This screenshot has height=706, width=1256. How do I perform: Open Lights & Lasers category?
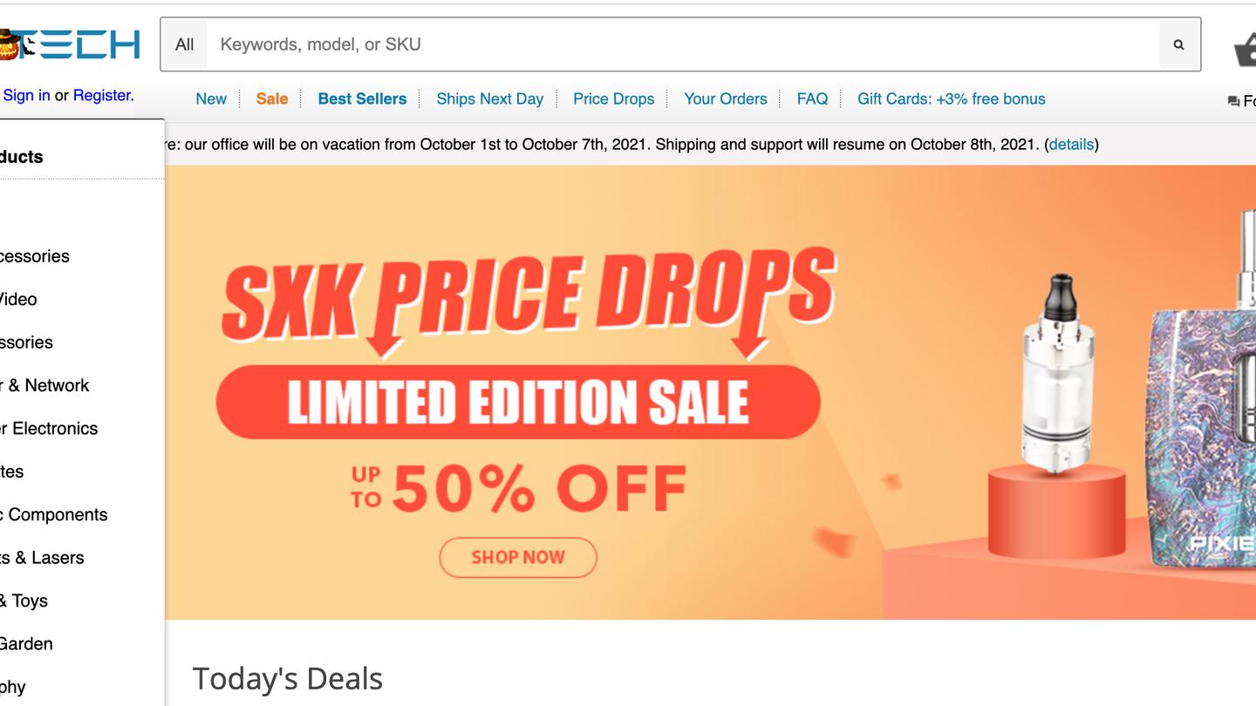coord(44,558)
